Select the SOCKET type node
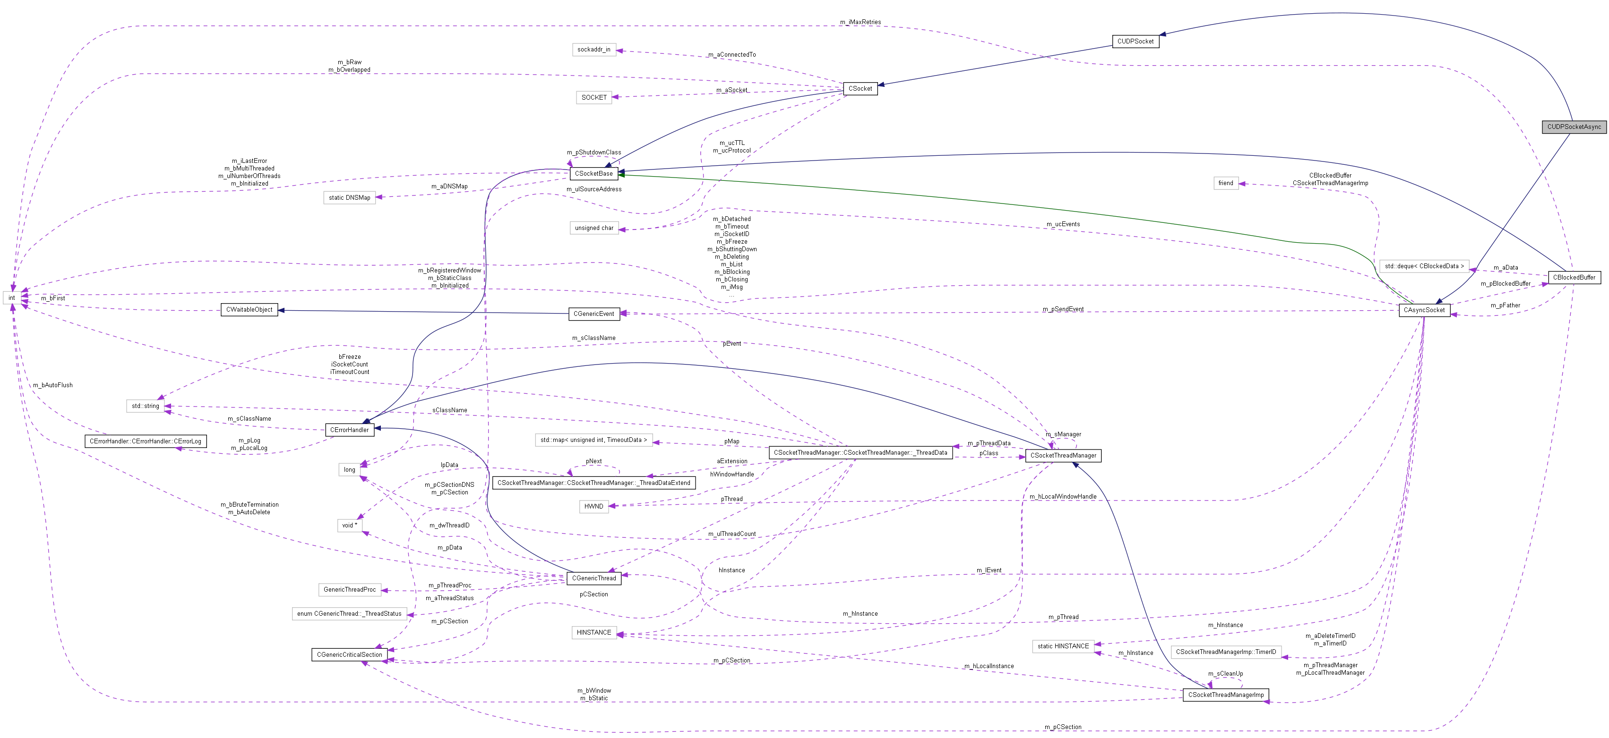Viewport: 1609px width, 738px height. pos(594,97)
